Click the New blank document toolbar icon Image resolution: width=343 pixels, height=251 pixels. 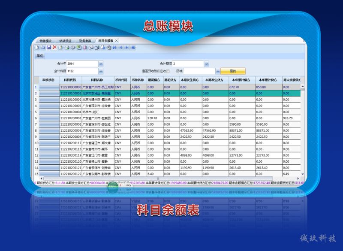pyautogui.click(x=37, y=48)
